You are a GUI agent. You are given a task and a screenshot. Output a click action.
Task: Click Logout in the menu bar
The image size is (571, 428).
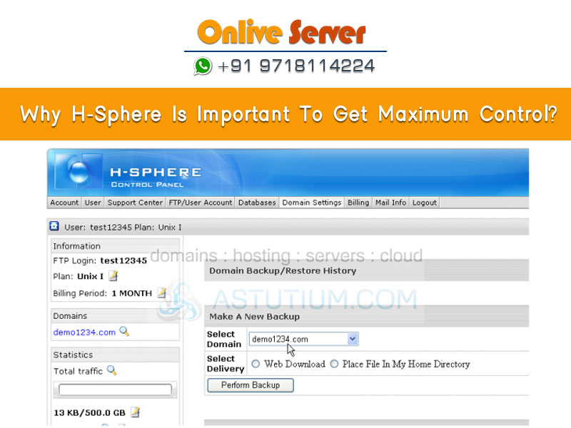pos(424,203)
